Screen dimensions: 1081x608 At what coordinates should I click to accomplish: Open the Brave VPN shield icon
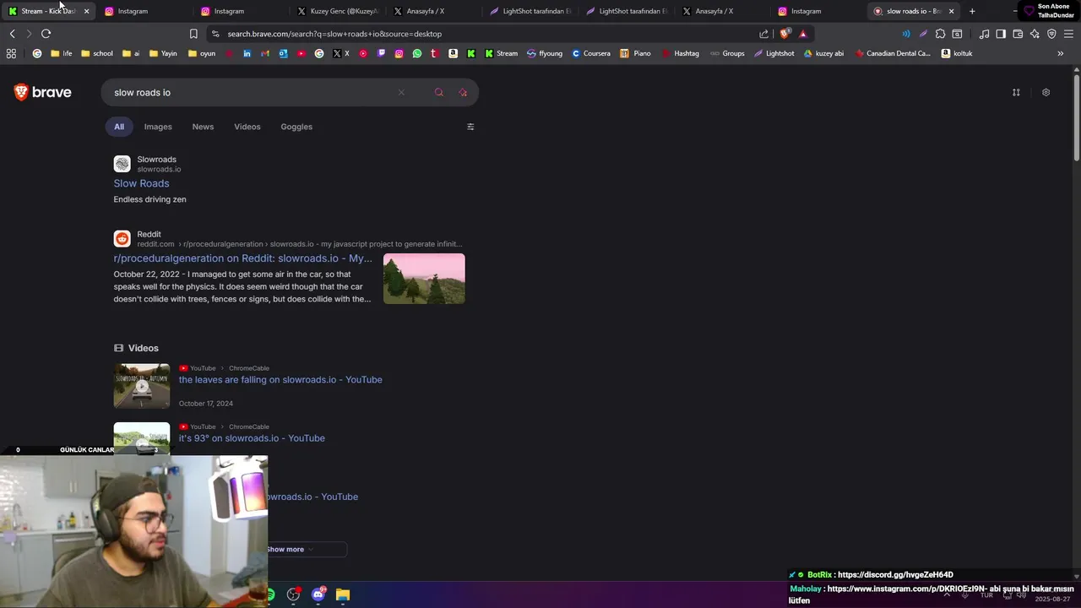[1051, 34]
